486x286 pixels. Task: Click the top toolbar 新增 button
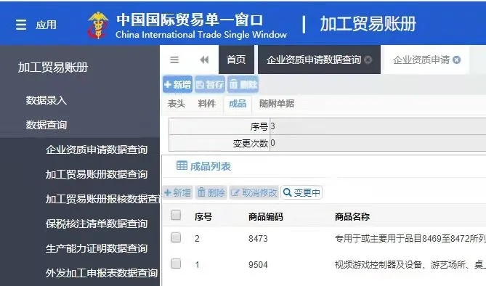[177, 84]
